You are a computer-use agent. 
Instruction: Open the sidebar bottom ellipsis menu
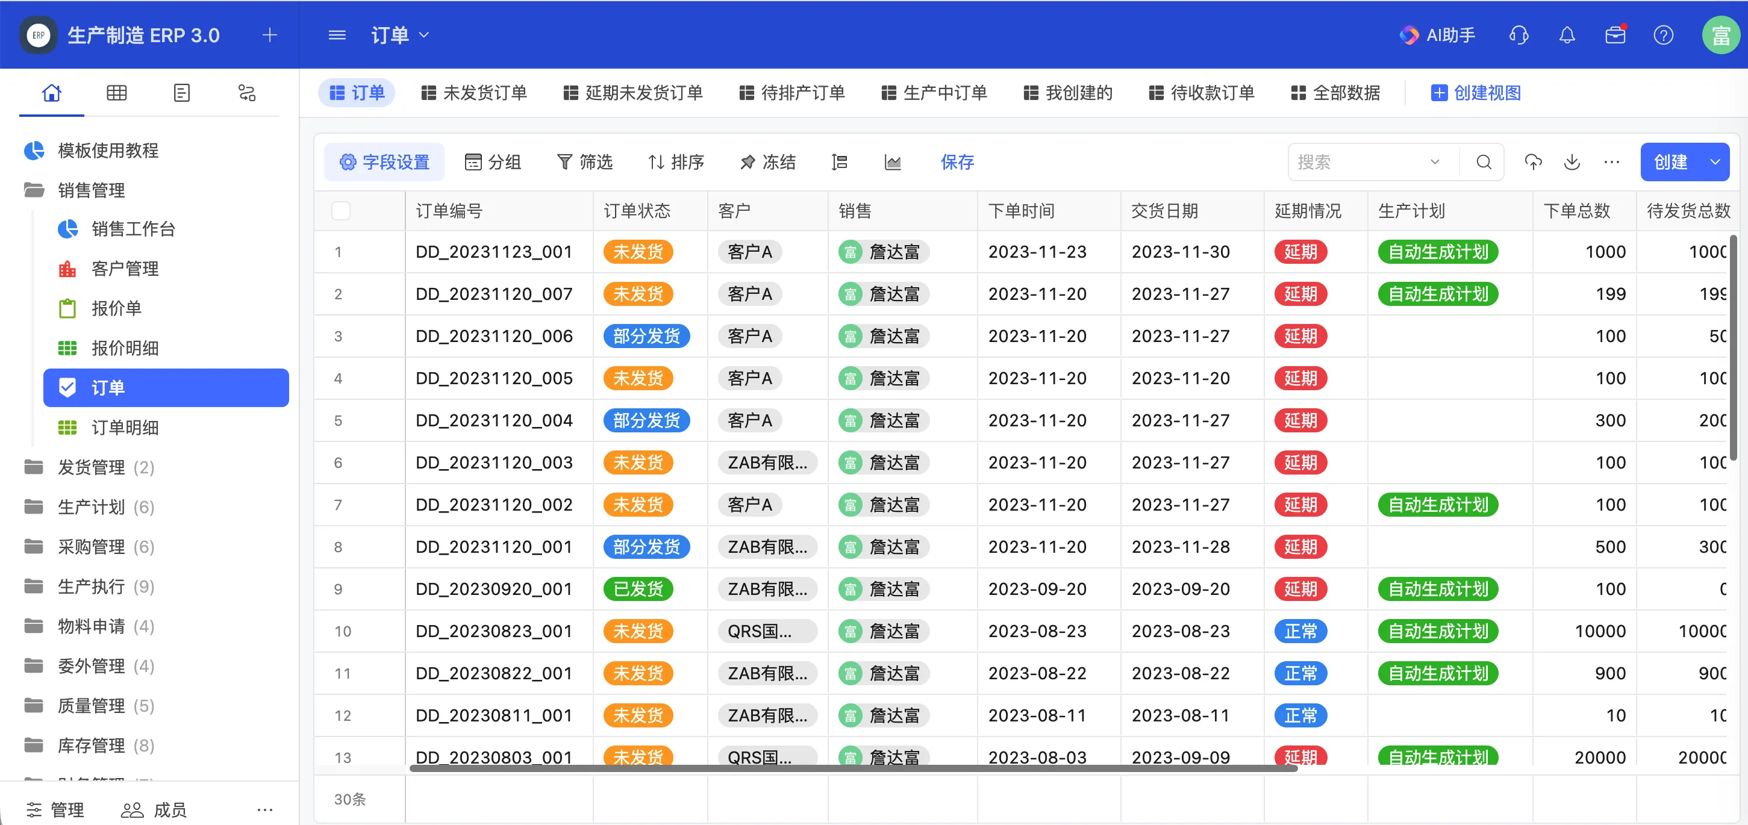click(x=264, y=809)
